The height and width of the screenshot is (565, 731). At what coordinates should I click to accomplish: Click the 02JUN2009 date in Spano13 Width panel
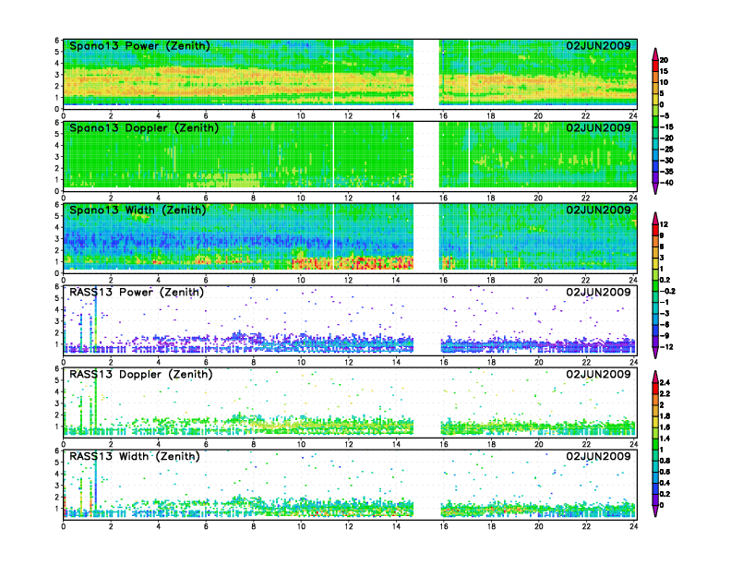click(x=598, y=210)
